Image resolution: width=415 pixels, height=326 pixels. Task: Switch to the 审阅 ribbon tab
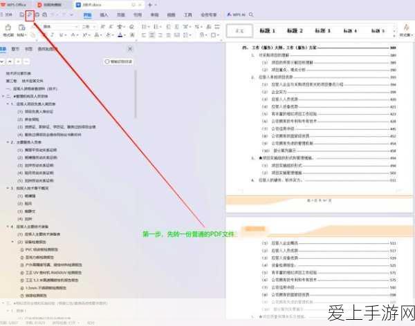point(154,15)
